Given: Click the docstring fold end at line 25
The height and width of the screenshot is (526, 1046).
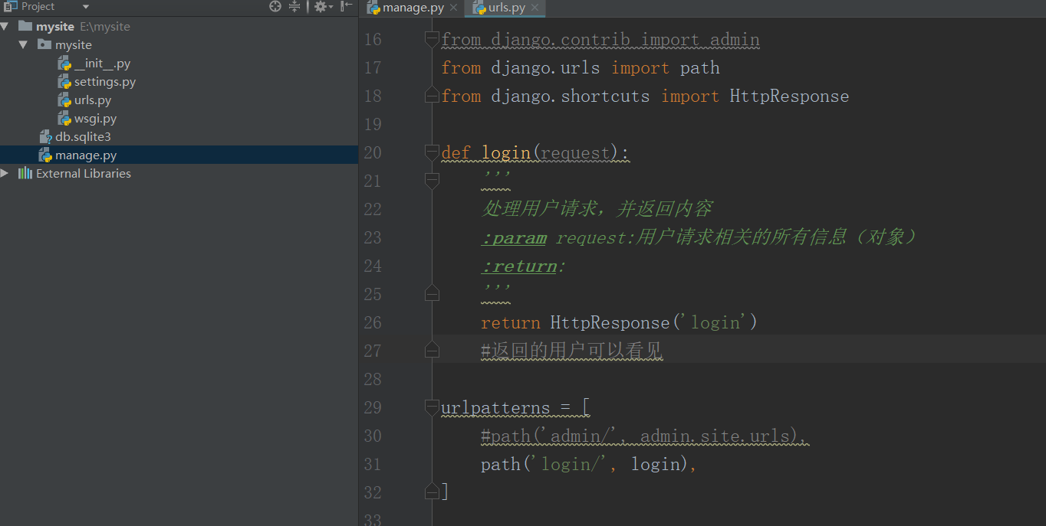Looking at the screenshot, I should pyautogui.click(x=432, y=294).
